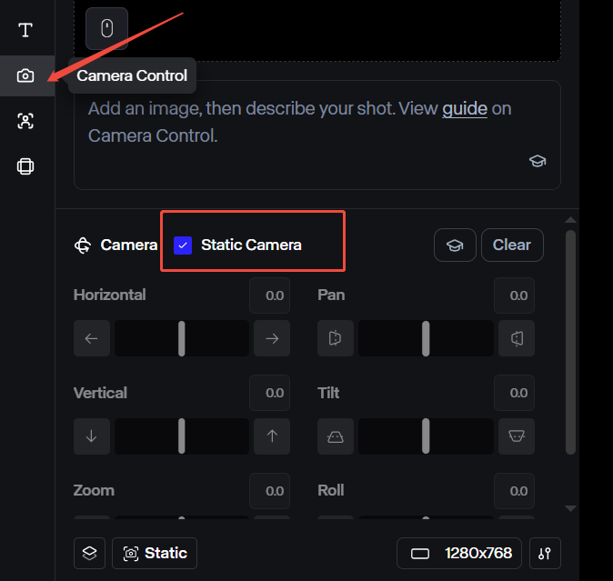Viewport: 613px width, 581px height.
Task: Click the scrollbar down arrow in camera panel
Action: click(x=571, y=508)
